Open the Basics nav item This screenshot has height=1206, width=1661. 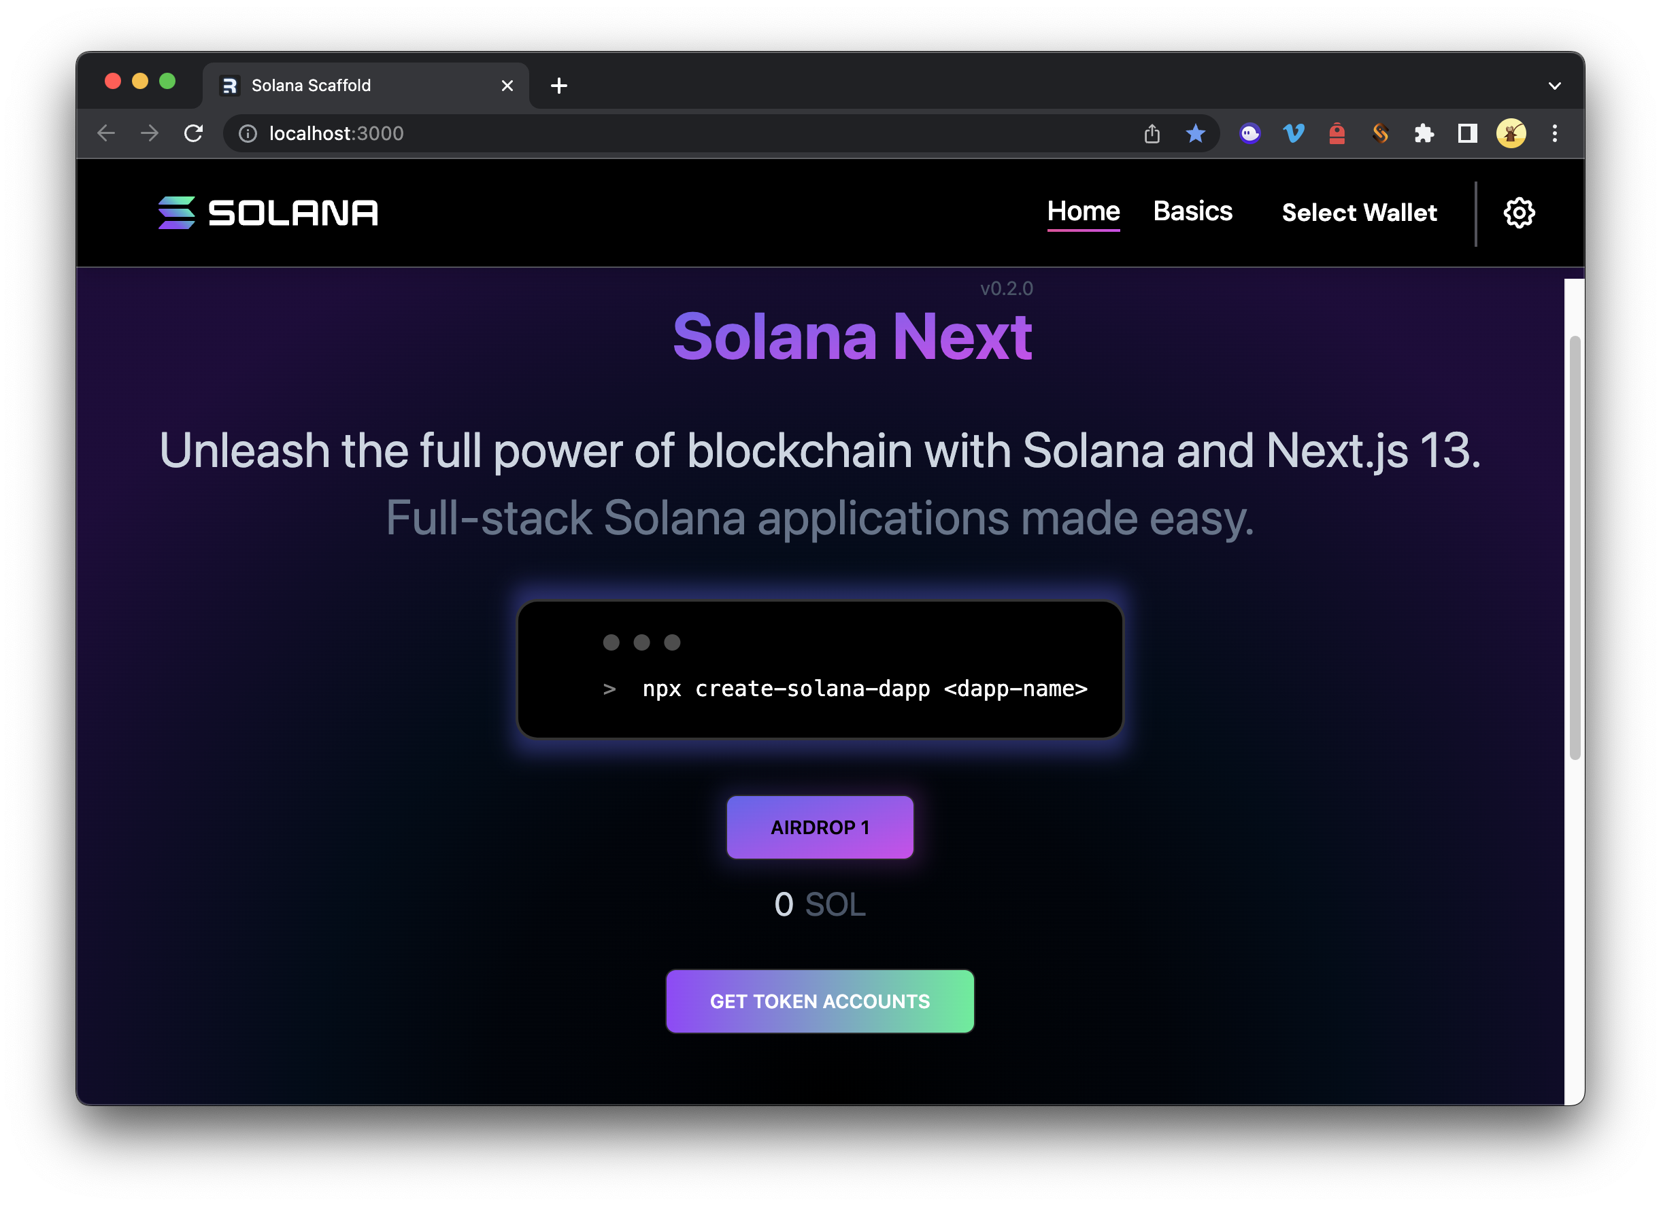tap(1192, 211)
